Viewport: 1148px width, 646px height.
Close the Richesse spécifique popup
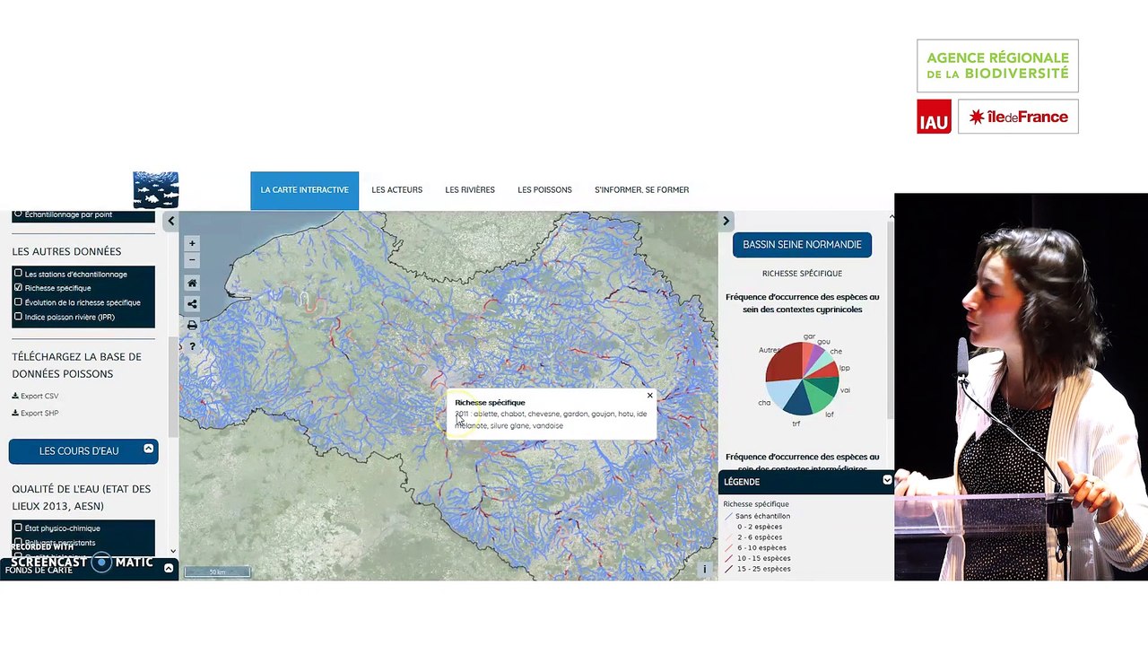(x=650, y=396)
